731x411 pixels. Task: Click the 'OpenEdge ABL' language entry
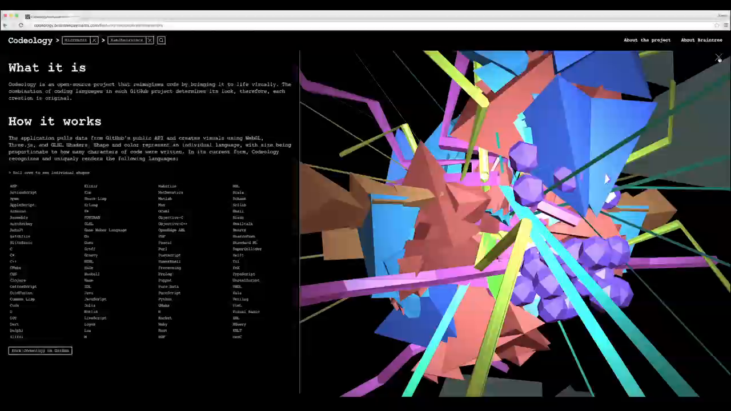[171, 230]
